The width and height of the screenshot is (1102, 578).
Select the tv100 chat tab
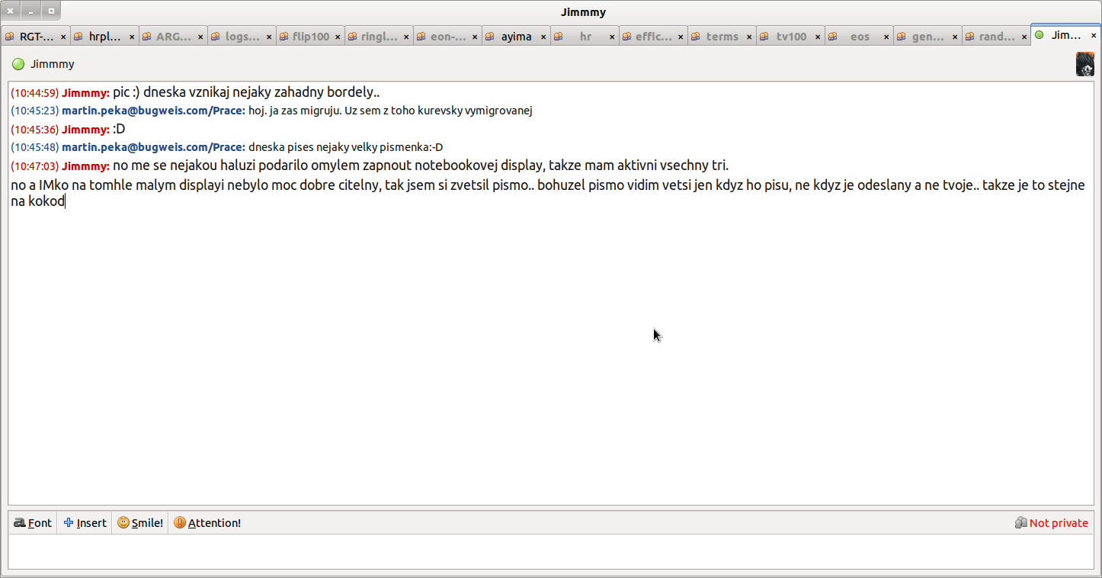coord(791,37)
